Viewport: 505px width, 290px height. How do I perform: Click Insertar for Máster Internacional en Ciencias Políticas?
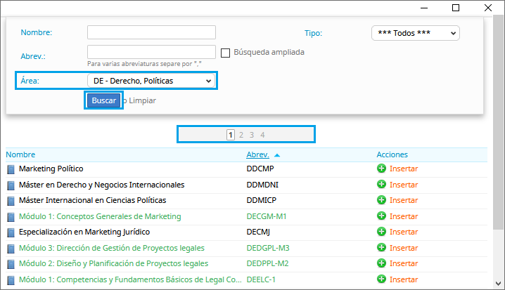[x=404, y=200]
